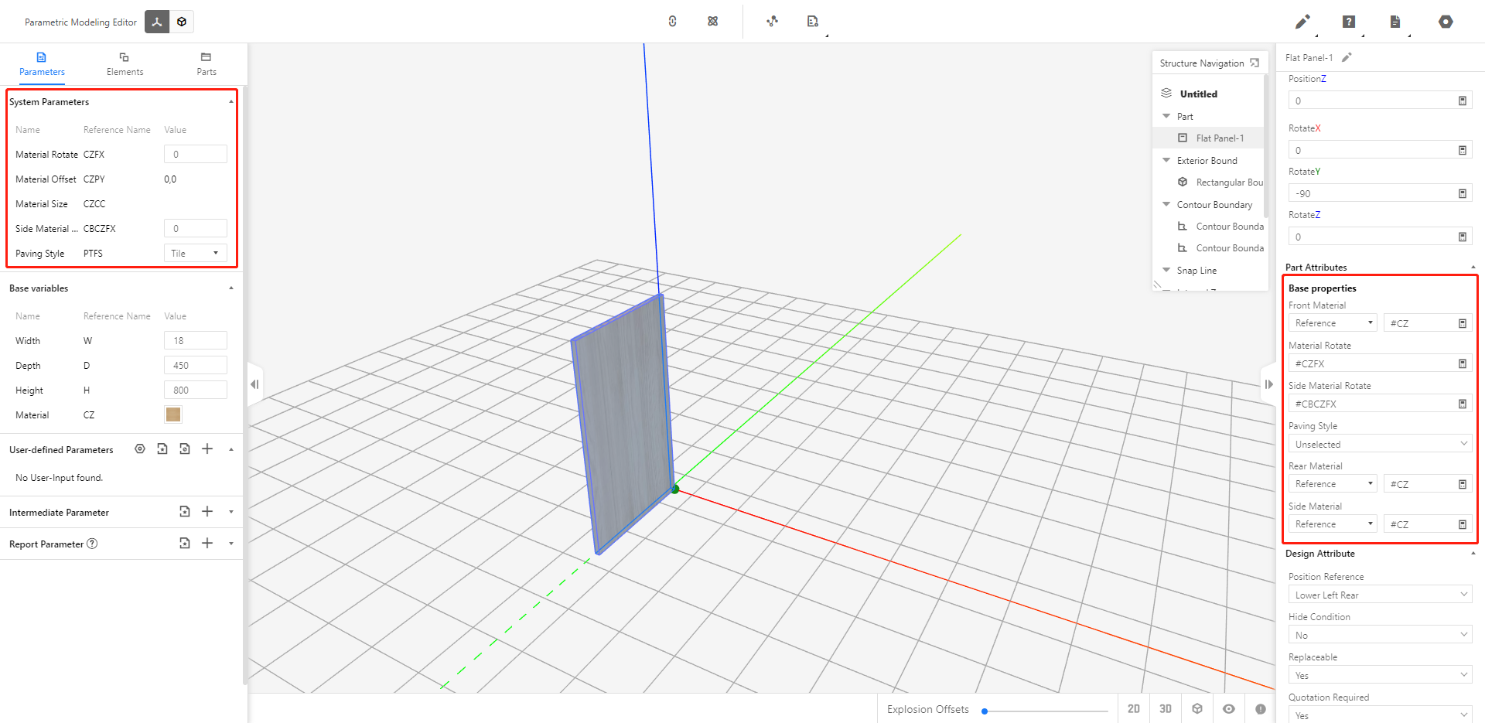Collapse Exterior Bound tree node
Image resolution: width=1485 pixels, height=723 pixels.
click(1166, 160)
